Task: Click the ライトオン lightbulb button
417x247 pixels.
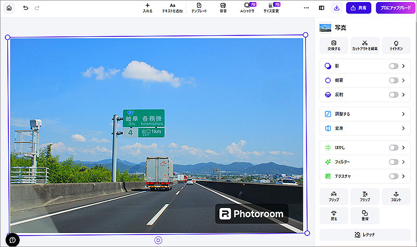Action: tap(396, 45)
